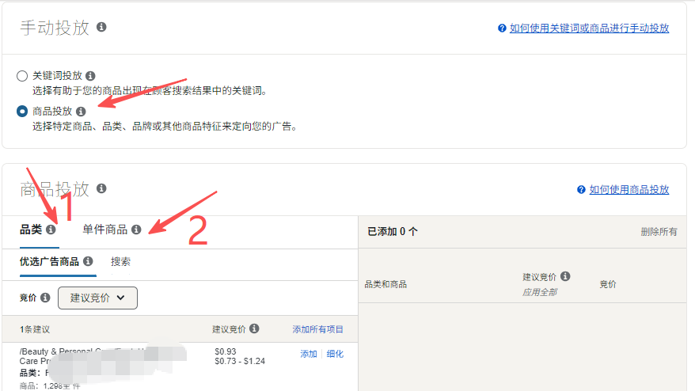The height and width of the screenshot is (391, 695).
Task: Open 如何使用商品投放 help link
Action: [x=629, y=189]
